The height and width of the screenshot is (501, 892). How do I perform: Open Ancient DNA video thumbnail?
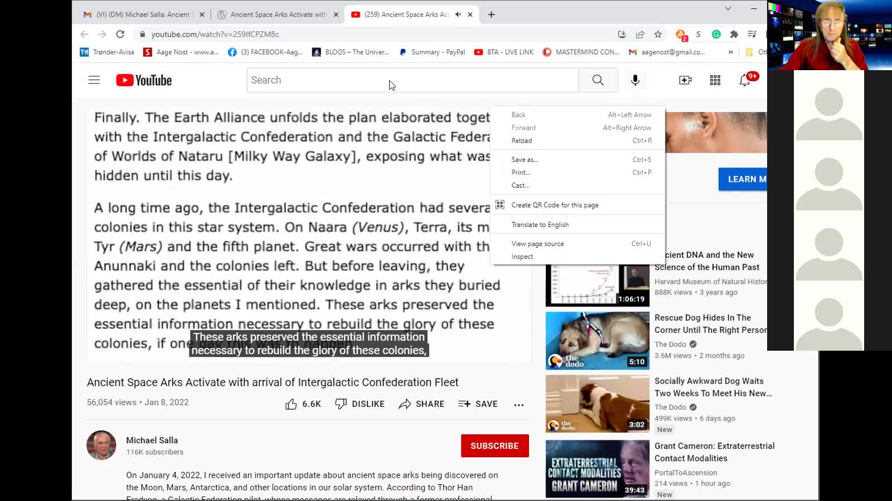(x=597, y=285)
